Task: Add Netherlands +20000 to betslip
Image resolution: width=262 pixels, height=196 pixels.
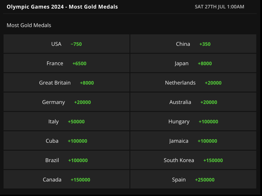Action: coord(193,83)
